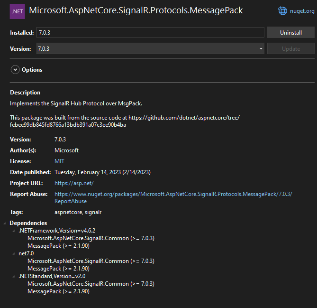This screenshot has width=317, height=308.
Task: Open the https://asp.net/ project URL
Action: (x=74, y=183)
